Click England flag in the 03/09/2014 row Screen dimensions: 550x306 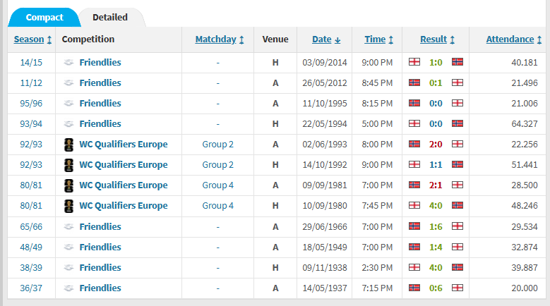[414, 62]
